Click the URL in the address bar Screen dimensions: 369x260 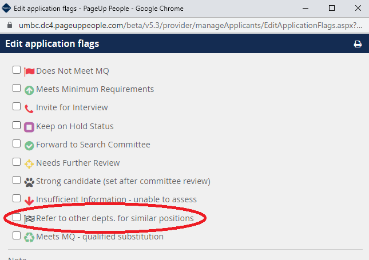(191, 25)
